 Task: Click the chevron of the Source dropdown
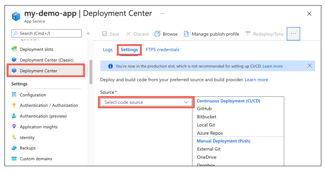[186, 102]
